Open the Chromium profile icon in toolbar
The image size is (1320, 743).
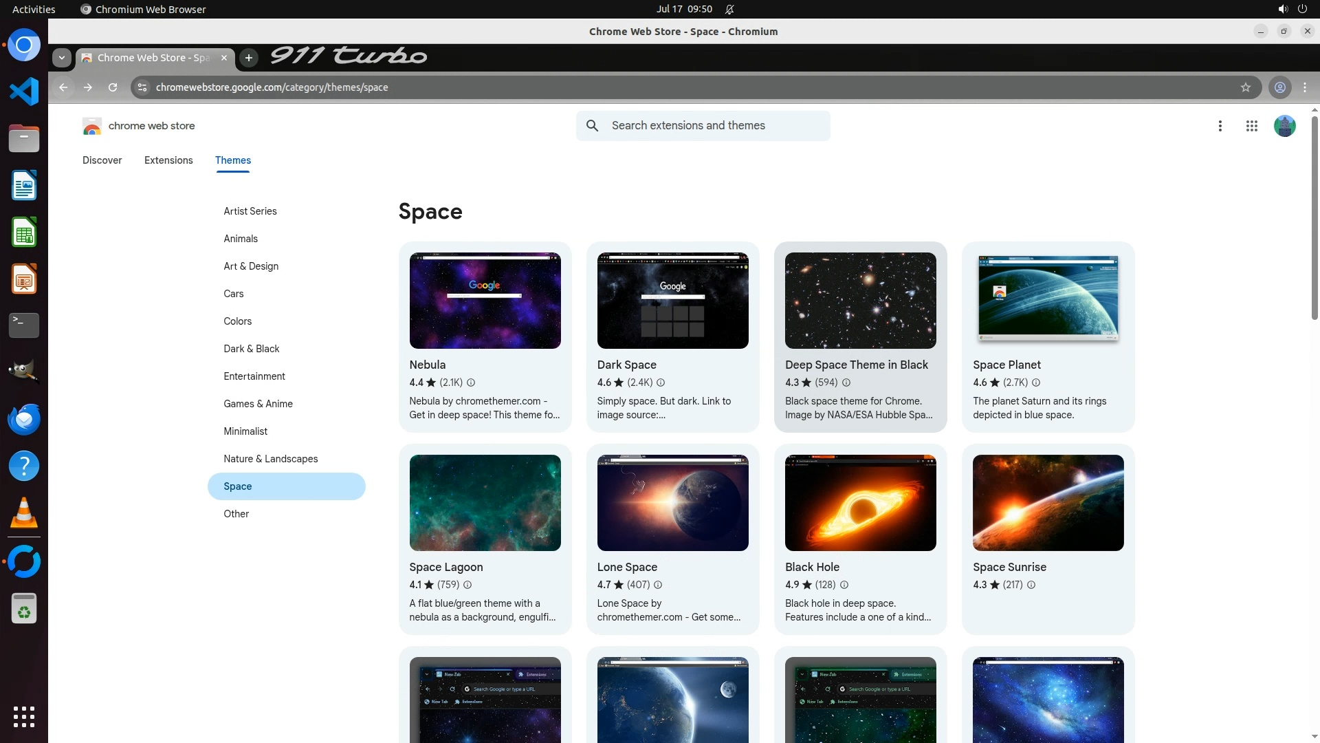1279,87
